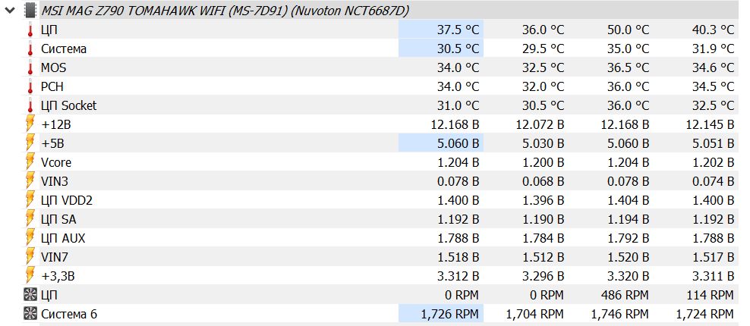
Task: Click the ЦП AUX maximum value 1.792 В
Action: click(628, 238)
